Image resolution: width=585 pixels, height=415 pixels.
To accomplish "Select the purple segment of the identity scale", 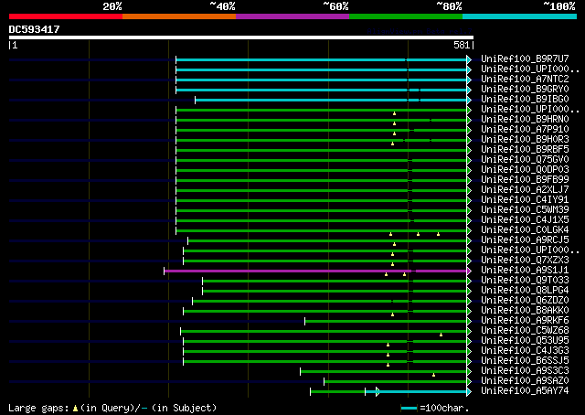I will (292, 16).
